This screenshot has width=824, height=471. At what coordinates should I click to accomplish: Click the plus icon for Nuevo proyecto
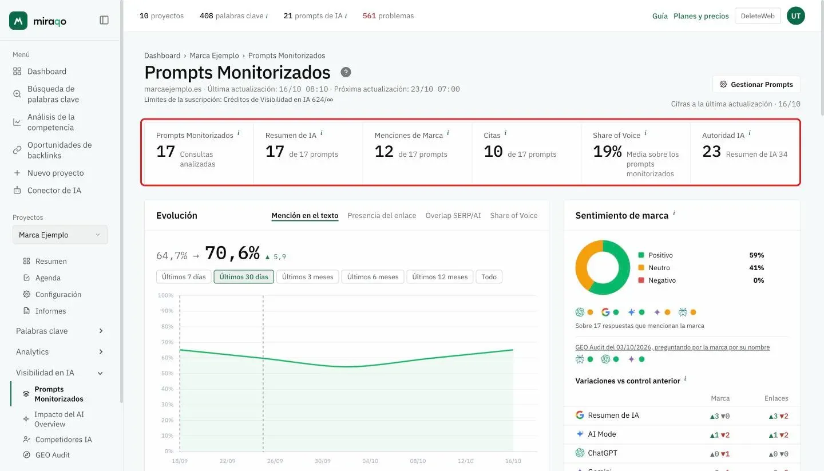(17, 173)
